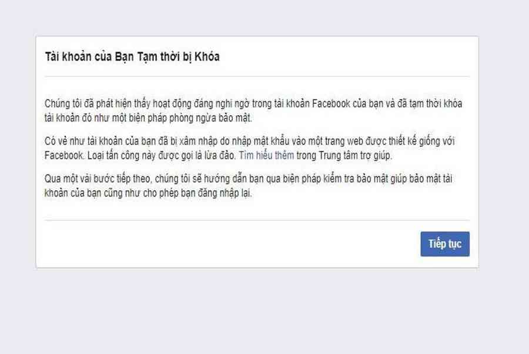Click the gray background above the dialog

264,17
